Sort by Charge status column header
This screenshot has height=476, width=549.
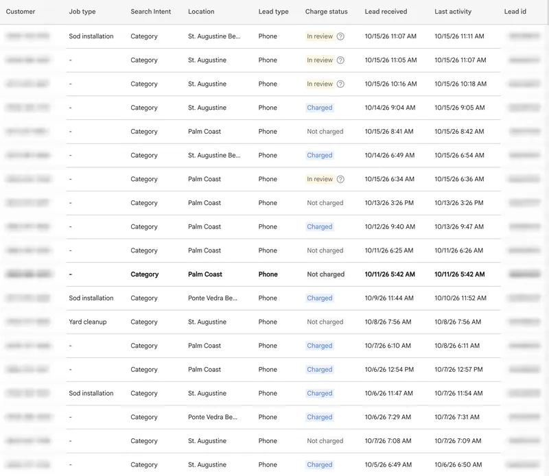click(x=327, y=12)
